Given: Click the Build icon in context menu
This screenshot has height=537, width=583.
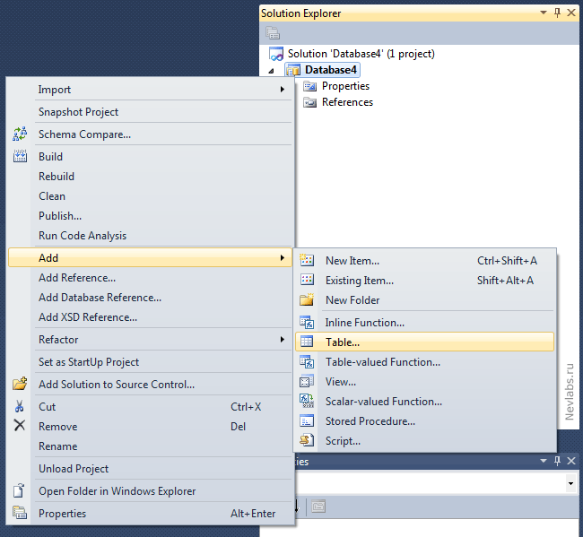Looking at the screenshot, I should tap(20, 156).
